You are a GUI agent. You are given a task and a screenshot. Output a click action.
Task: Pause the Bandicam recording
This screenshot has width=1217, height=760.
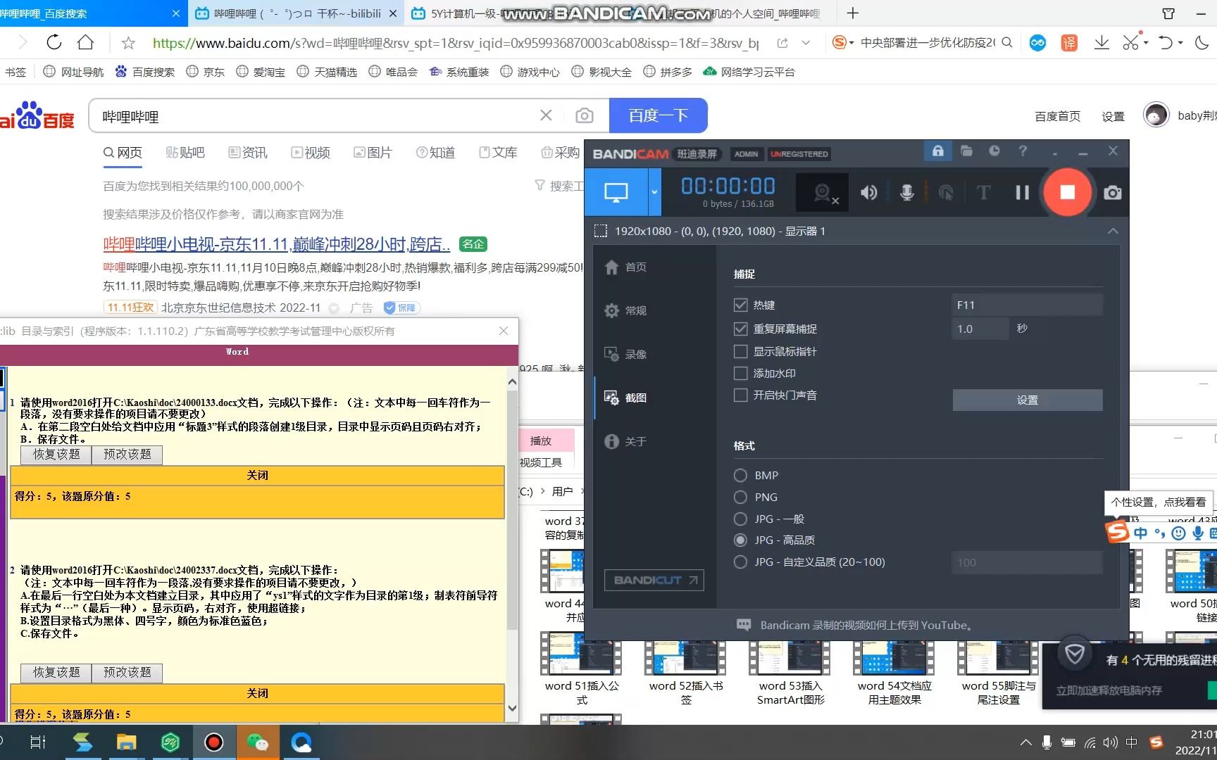click(x=1022, y=192)
